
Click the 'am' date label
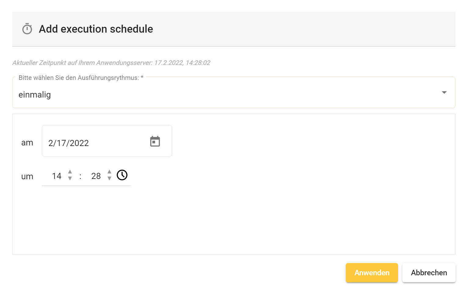pyautogui.click(x=27, y=143)
